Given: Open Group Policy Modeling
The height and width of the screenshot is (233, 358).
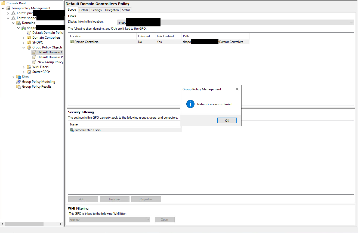Looking at the screenshot, I should pos(18,81).
